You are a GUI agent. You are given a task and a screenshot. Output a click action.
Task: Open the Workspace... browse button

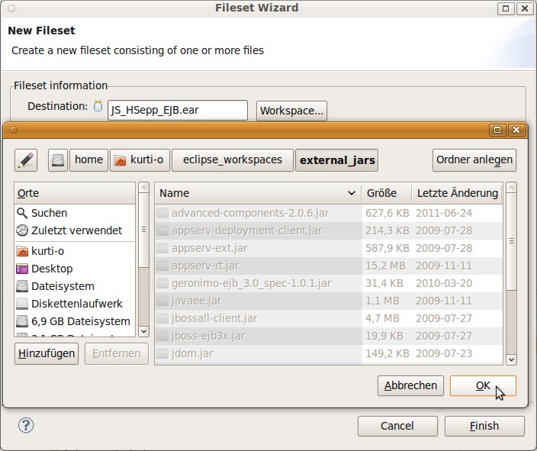[x=292, y=111]
